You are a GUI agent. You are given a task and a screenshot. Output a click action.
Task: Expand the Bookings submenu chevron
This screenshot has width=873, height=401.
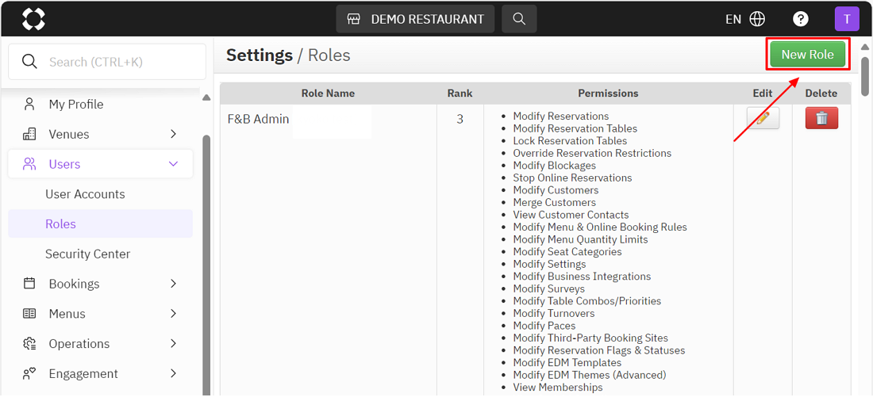(x=173, y=284)
